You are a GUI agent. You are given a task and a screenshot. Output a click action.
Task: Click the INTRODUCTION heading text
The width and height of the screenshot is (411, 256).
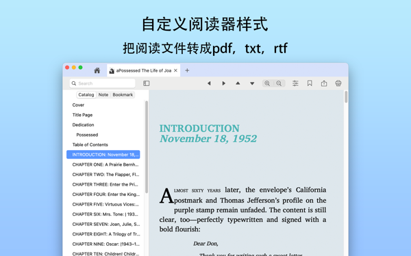(199, 128)
